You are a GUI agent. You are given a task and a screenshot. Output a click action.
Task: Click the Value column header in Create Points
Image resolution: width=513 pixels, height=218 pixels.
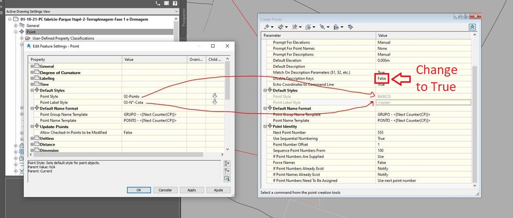(x=424, y=35)
